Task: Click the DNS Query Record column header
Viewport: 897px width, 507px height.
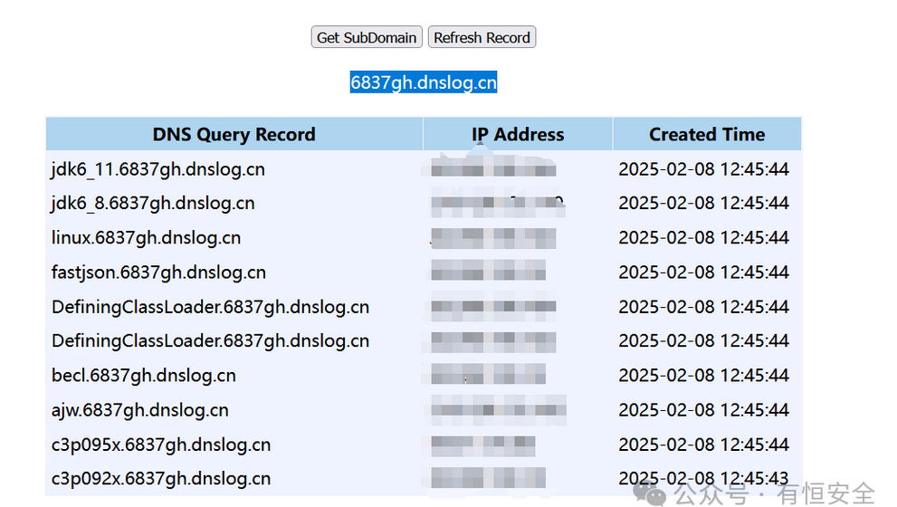Action: point(234,134)
